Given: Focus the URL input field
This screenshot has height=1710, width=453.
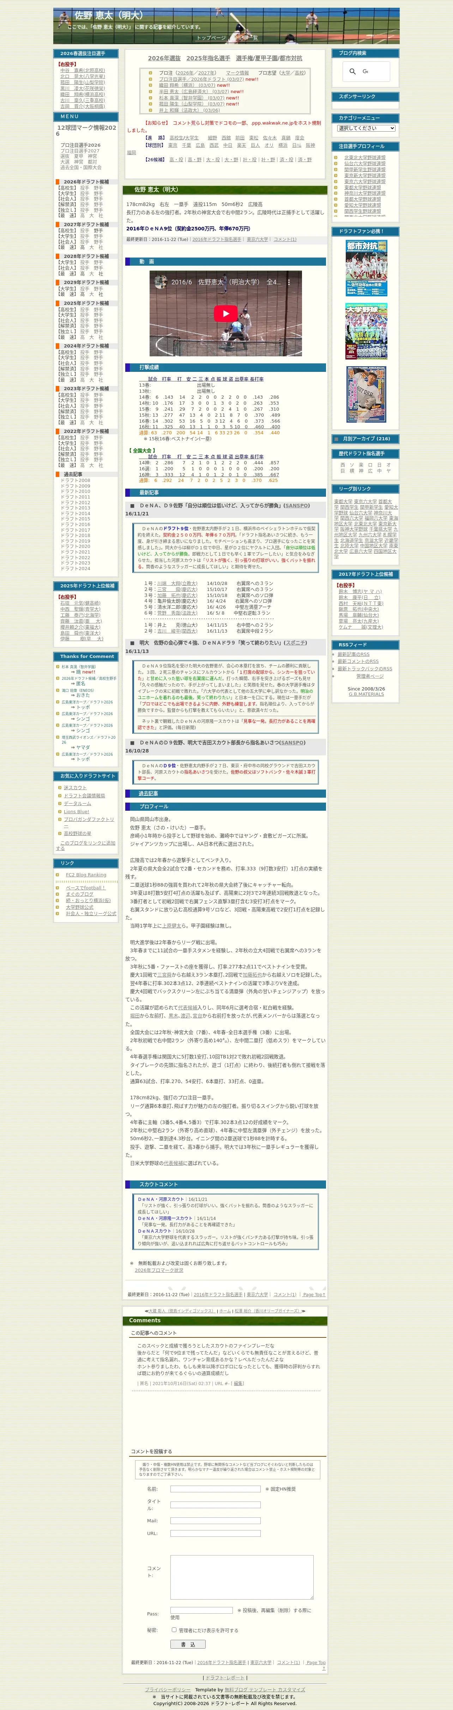Looking at the screenshot, I should coord(215,1533).
